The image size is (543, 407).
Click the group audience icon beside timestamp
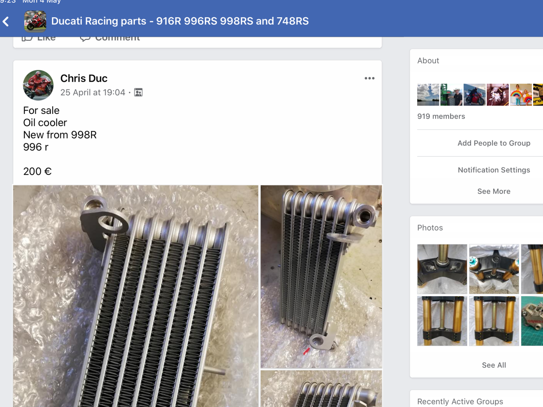(x=138, y=92)
